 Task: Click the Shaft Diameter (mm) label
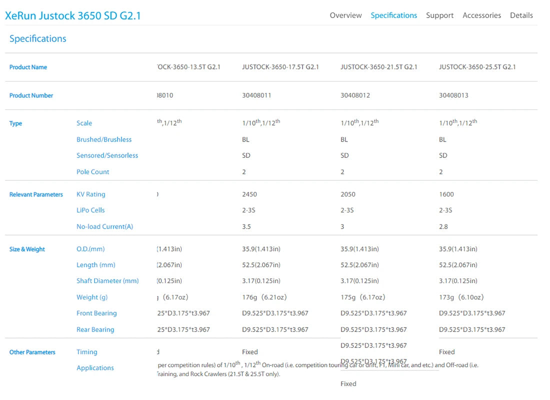pyautogui.click(x=107, y=281)
